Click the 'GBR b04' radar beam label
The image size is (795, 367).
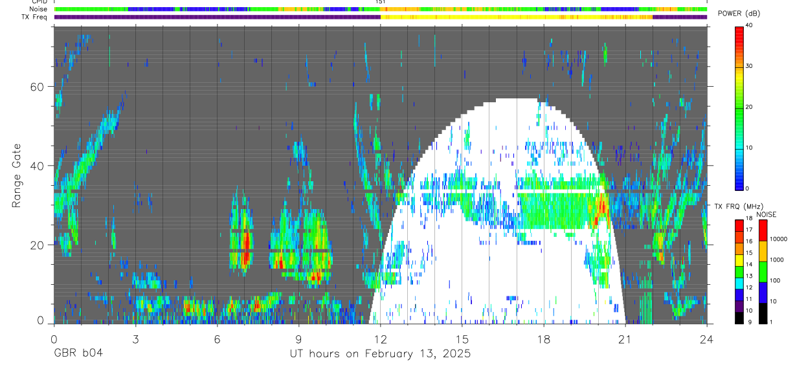(x=78, y=353)
